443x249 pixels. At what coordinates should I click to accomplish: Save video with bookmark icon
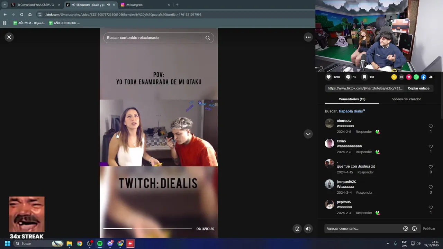coord(364,77)
